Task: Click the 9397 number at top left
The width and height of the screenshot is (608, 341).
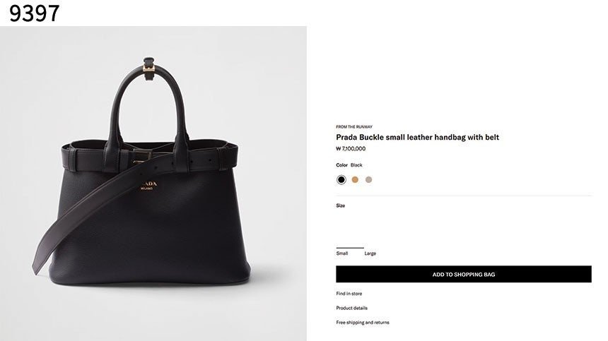Action: point(35,13)
